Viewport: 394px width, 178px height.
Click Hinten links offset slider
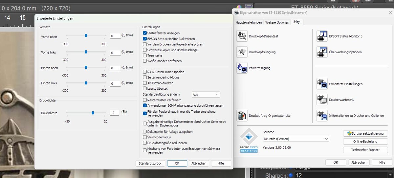[86, 83]
